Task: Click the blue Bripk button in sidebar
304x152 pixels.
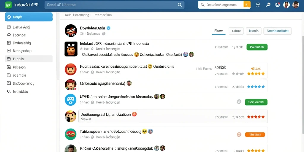Action: [x=29, y=17]
